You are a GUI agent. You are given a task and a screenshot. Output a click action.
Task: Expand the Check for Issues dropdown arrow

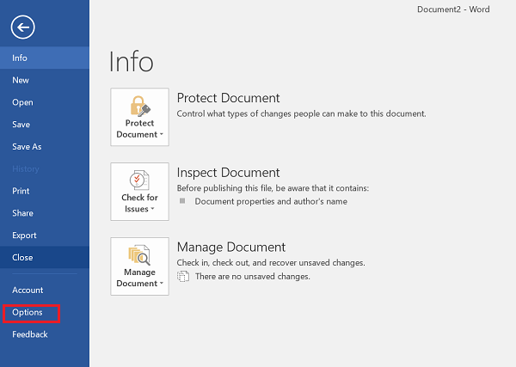click(x=152, y=209)
